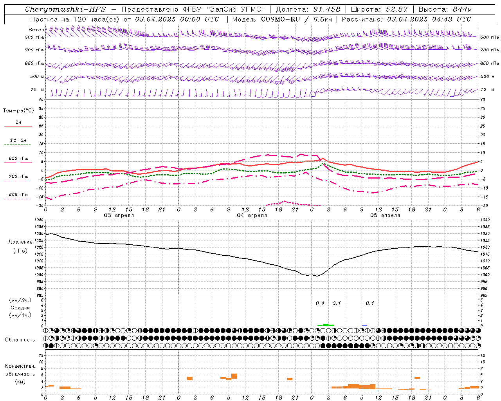
Task: Click the Модель COSMO-RU / 6.6км label
Action: pos(282,19)
